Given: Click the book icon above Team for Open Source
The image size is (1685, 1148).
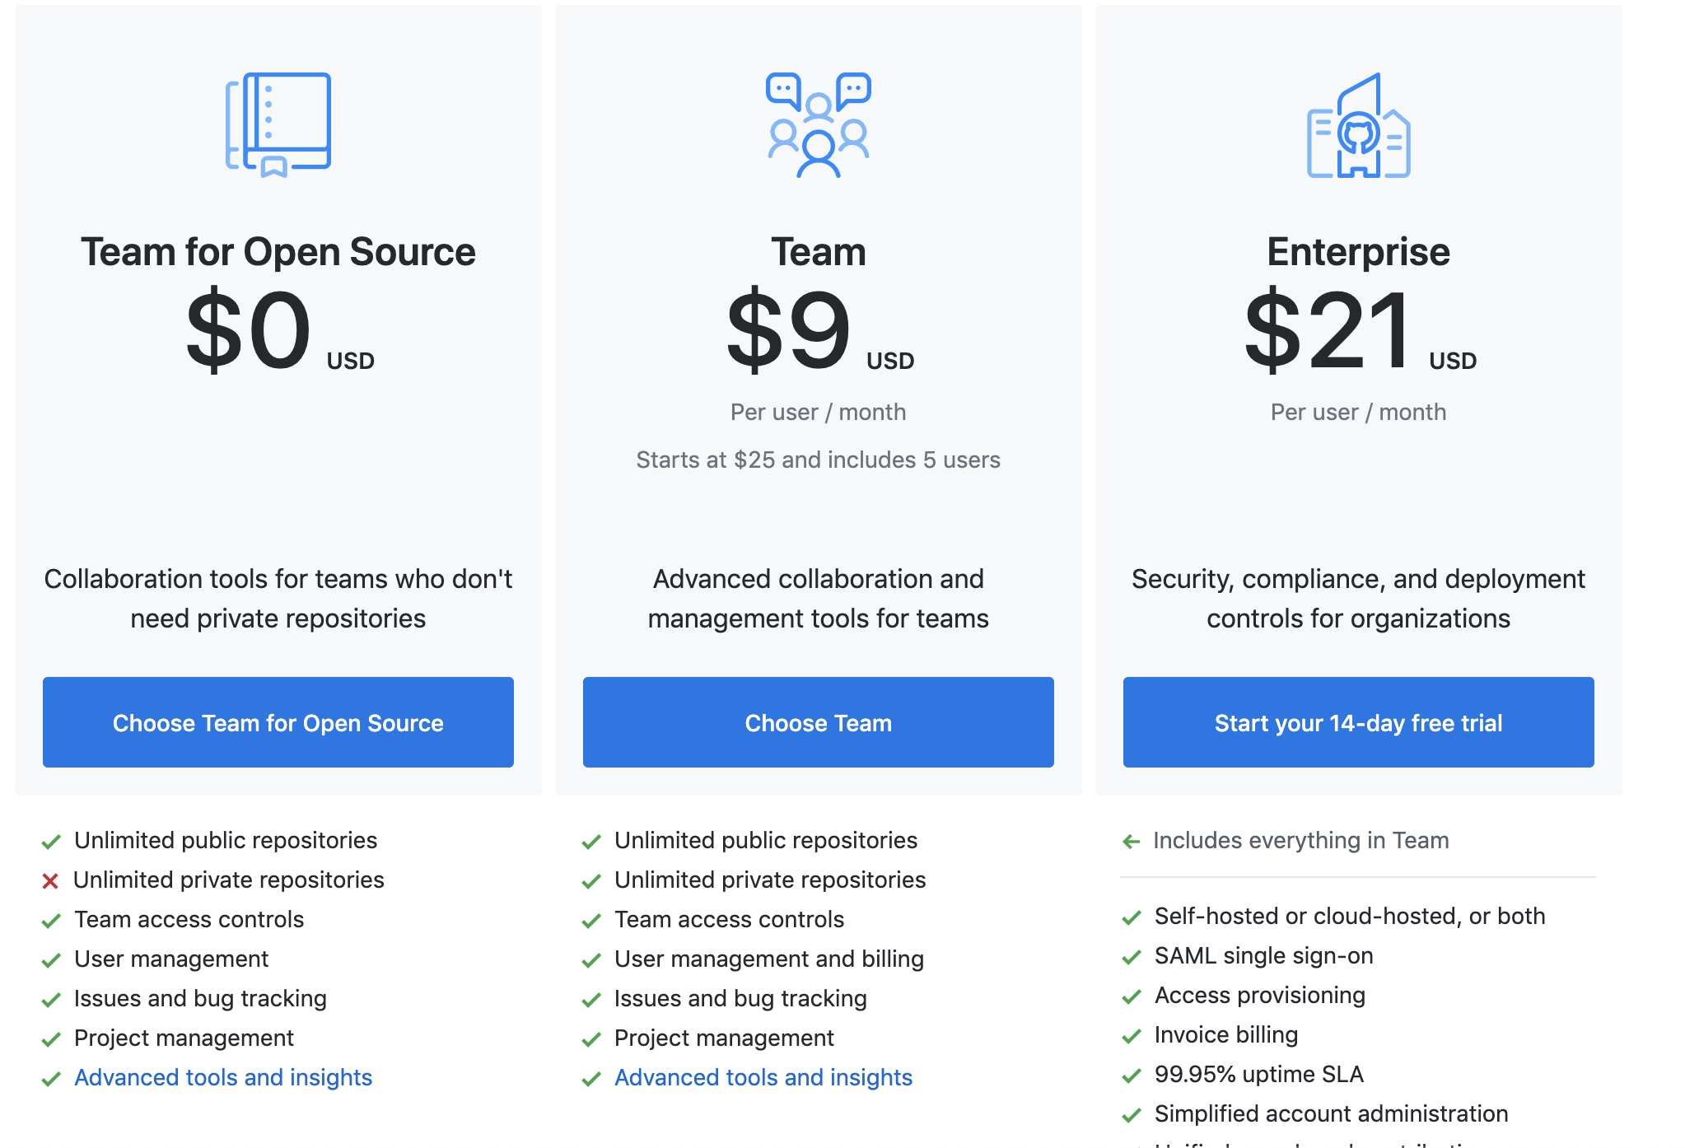Looking at the screenshot, I should [x=278, y=125].
